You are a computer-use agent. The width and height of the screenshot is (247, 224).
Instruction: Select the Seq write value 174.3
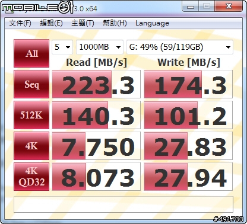click(188, 84)
